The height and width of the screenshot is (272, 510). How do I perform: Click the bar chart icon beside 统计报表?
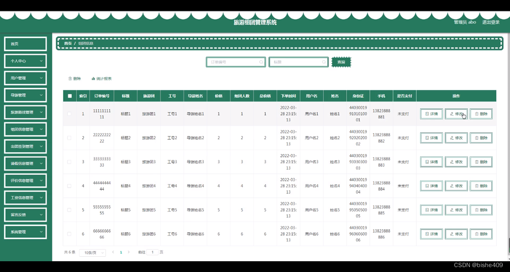[93, 79]
